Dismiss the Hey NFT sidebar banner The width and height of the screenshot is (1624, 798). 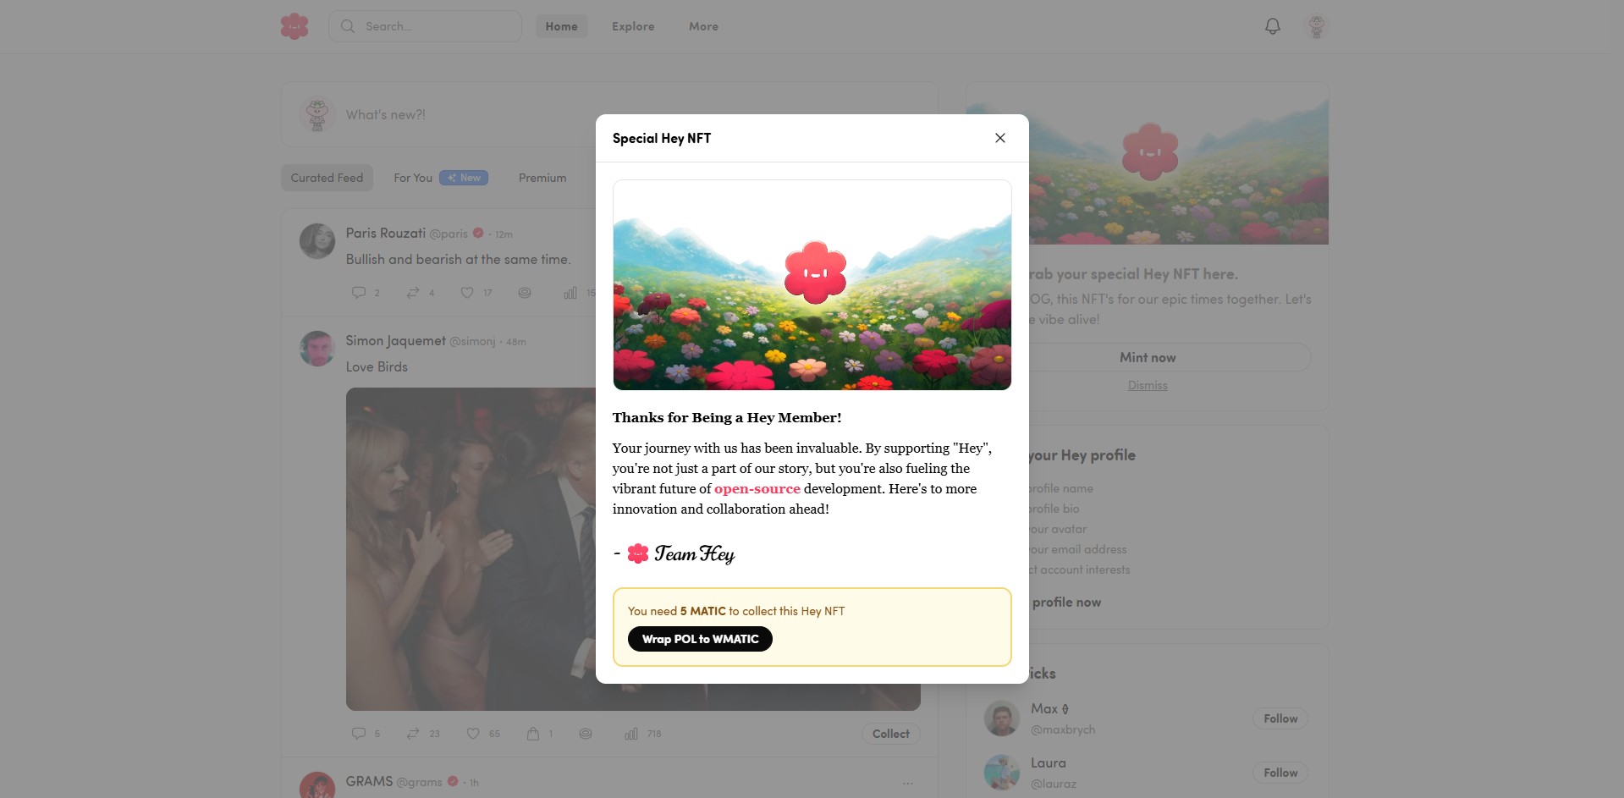1148,385
